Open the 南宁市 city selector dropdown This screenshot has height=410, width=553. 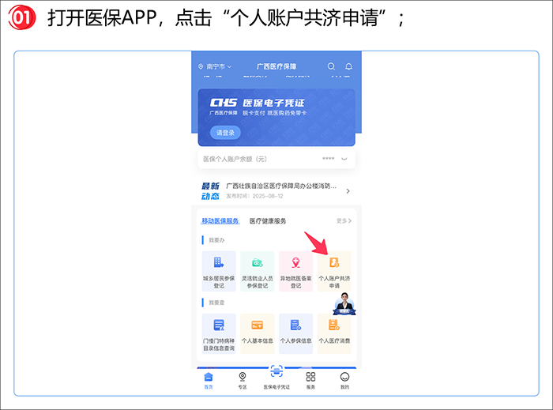click(x=216, y=67)
